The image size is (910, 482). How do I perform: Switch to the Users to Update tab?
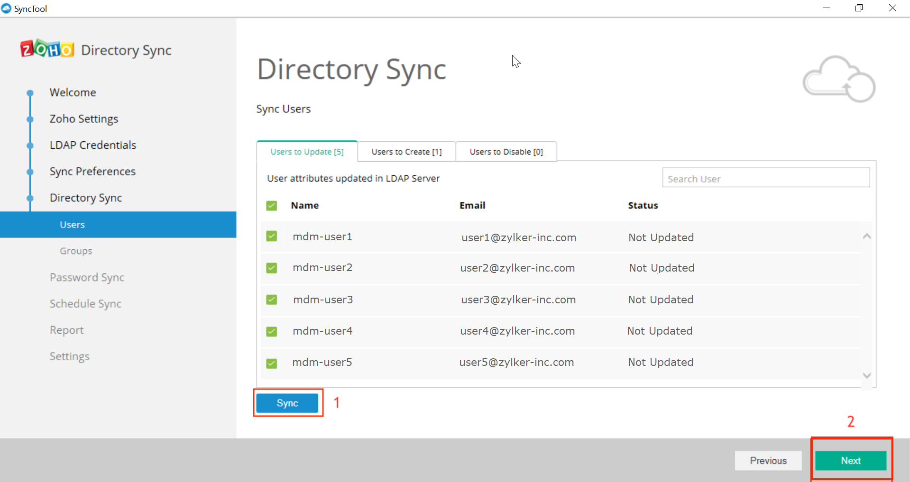(307, 152)
